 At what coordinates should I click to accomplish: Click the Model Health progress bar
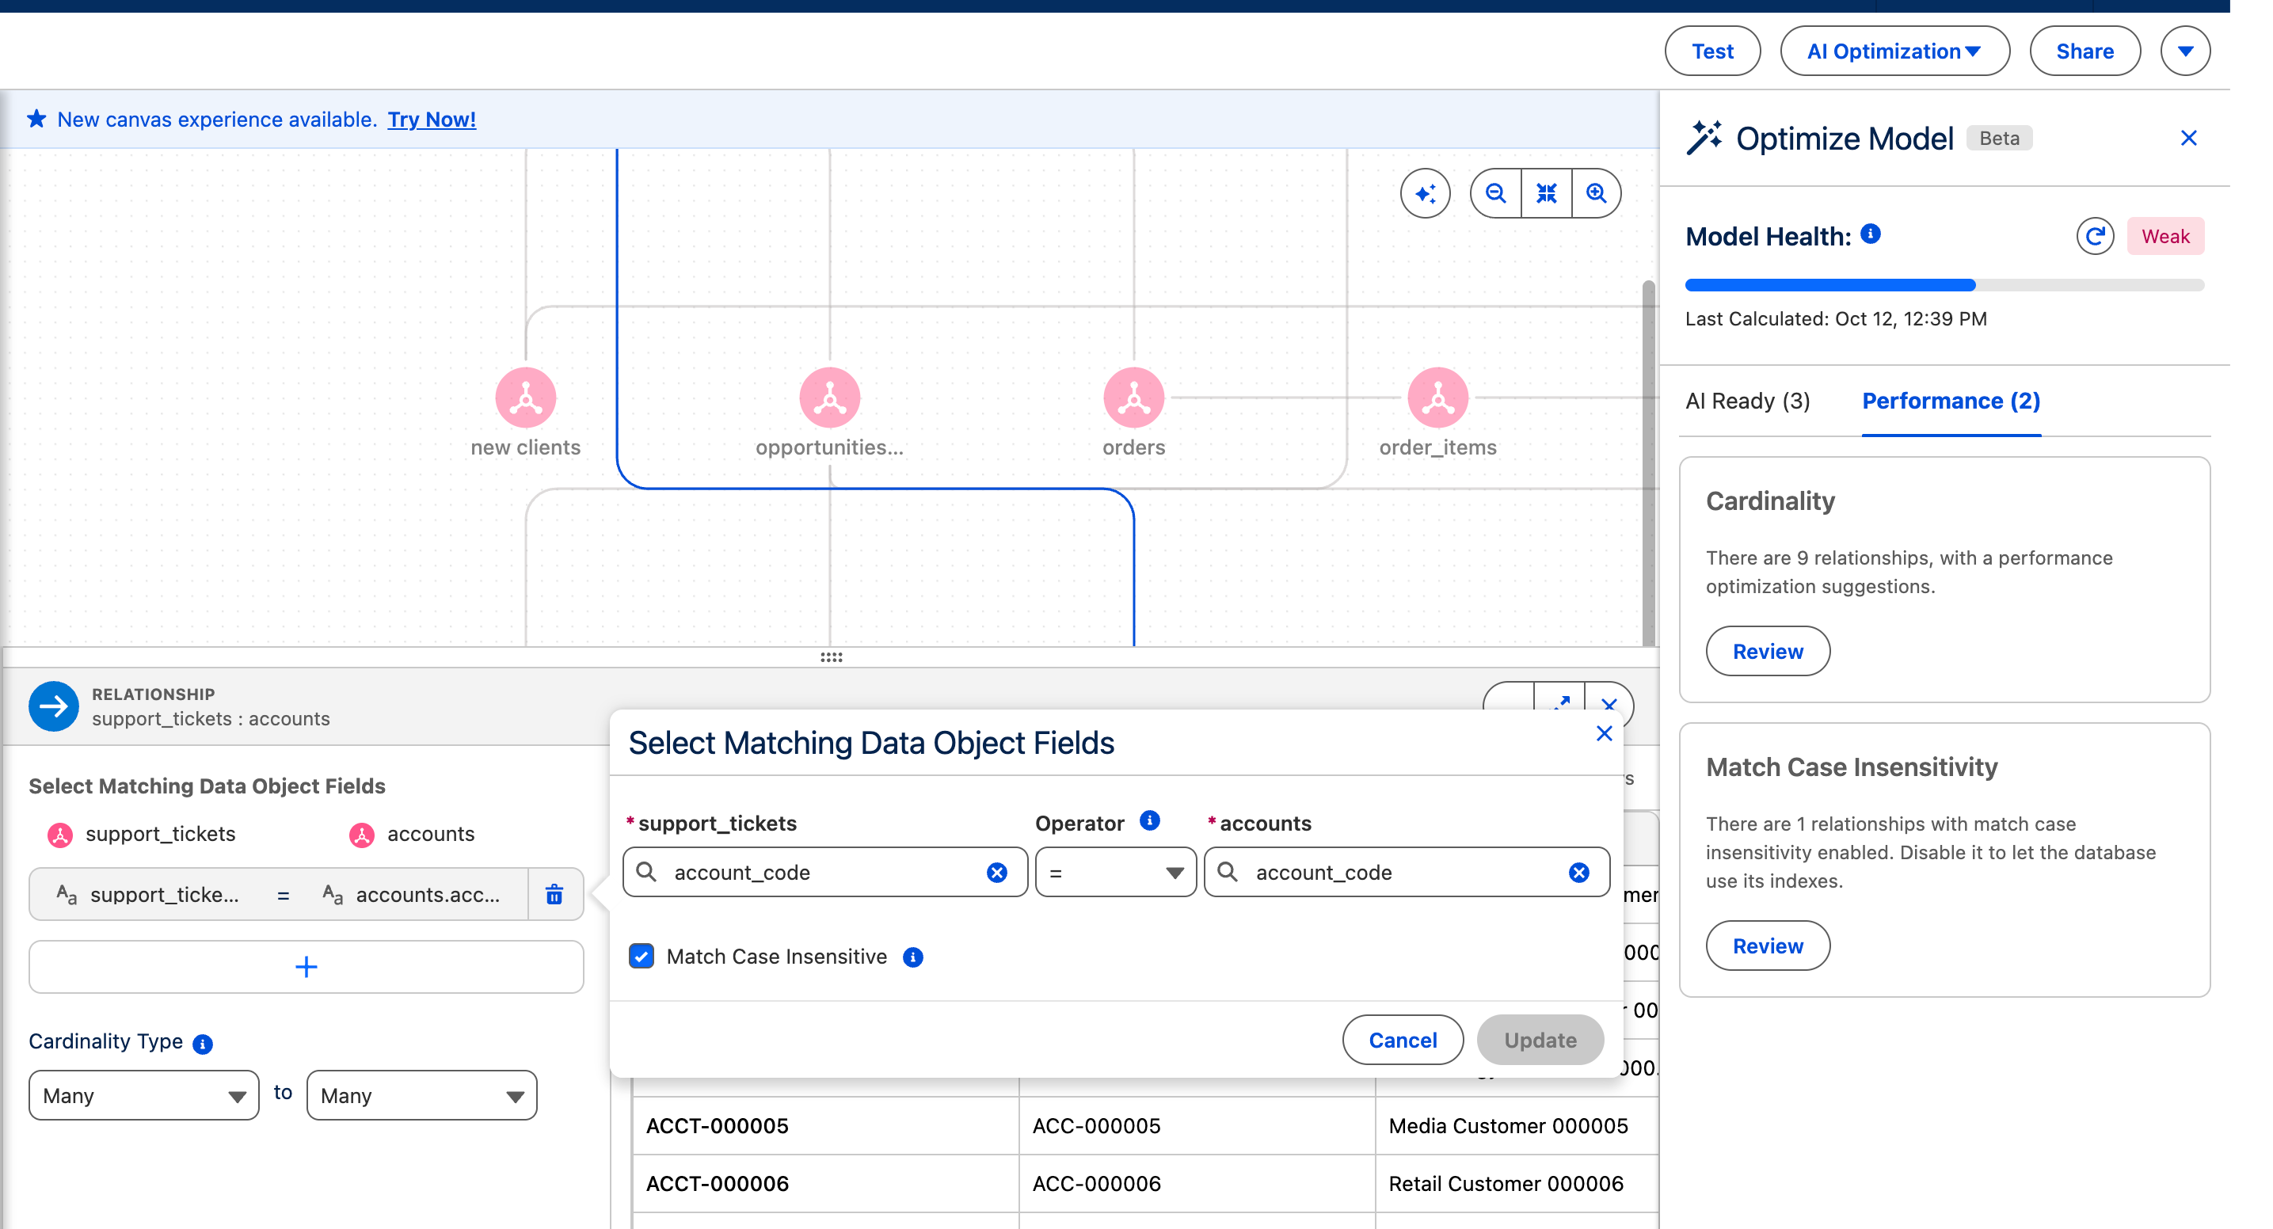[1944, 285]
